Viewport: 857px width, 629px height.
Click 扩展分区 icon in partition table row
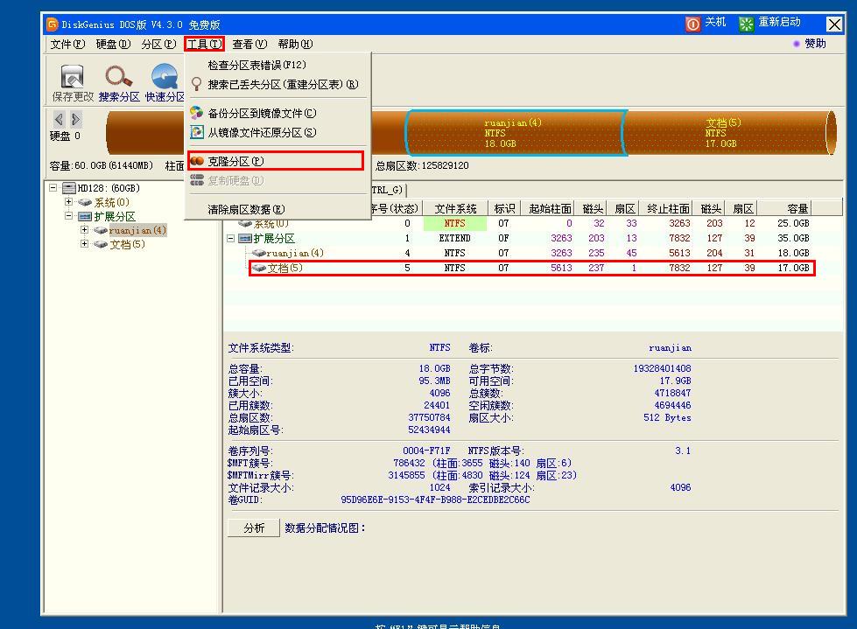coord(245,239)
